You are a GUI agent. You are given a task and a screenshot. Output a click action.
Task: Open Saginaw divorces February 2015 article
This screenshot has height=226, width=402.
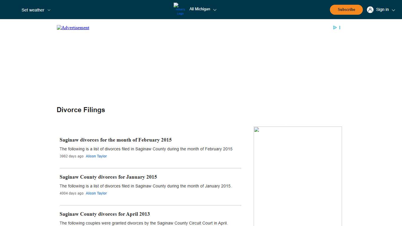(x=115, y=140)
